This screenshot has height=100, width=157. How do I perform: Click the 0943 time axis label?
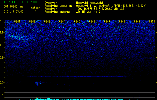[47, 21]
